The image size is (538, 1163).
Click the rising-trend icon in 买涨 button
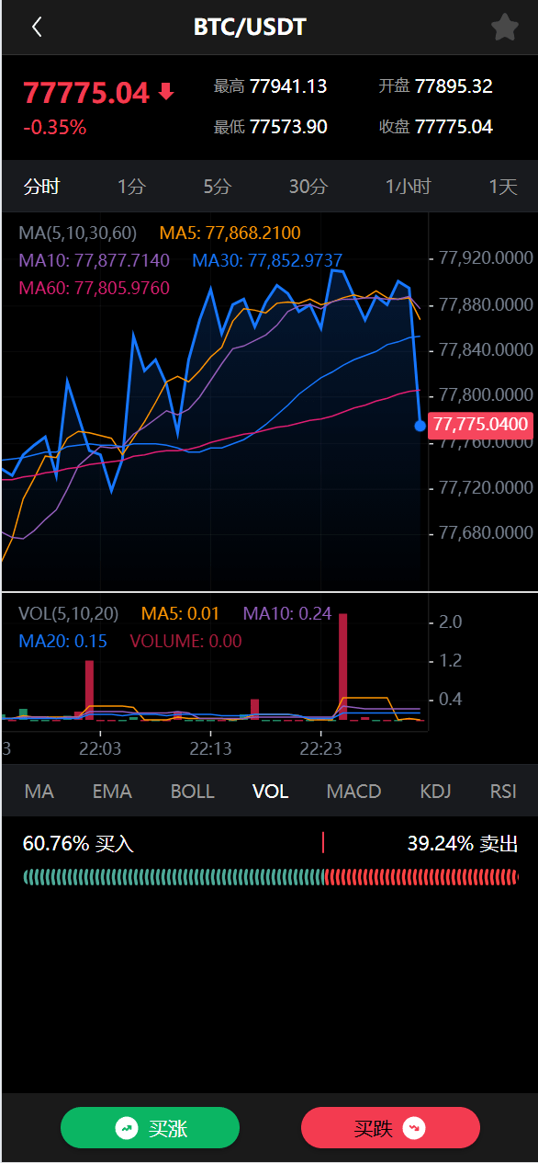click(127, 1128)
